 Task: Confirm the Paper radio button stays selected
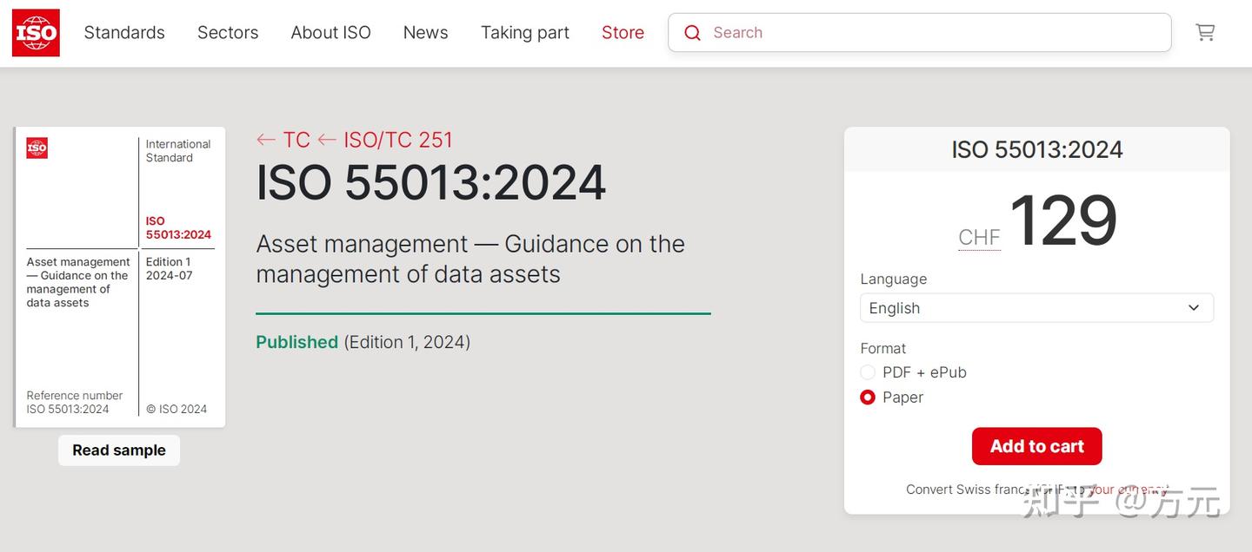(867, 397)
